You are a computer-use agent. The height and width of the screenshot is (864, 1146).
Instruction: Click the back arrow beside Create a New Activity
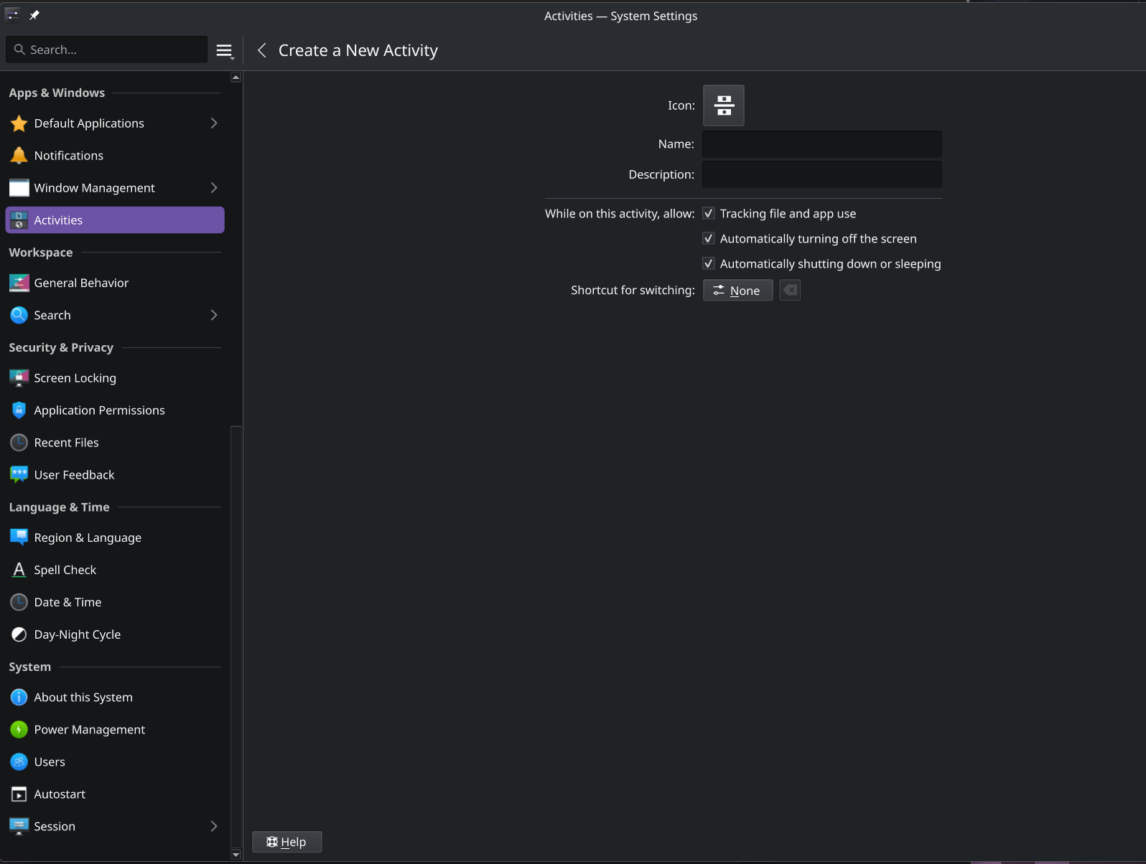point(262,50)
